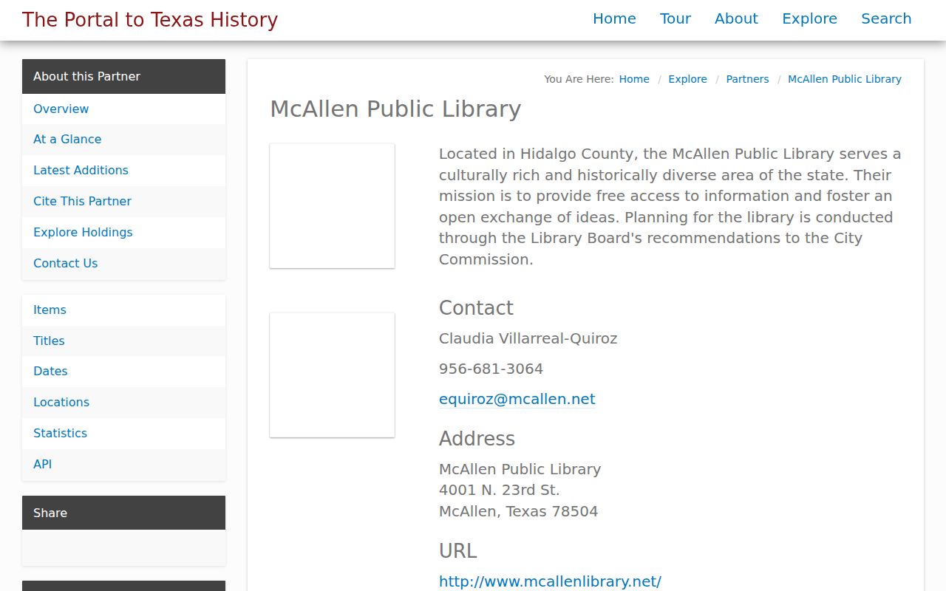Screen dimensions: 946x591
Task: Visit the mcallenlibrary.net URL link
Action: 550,581
